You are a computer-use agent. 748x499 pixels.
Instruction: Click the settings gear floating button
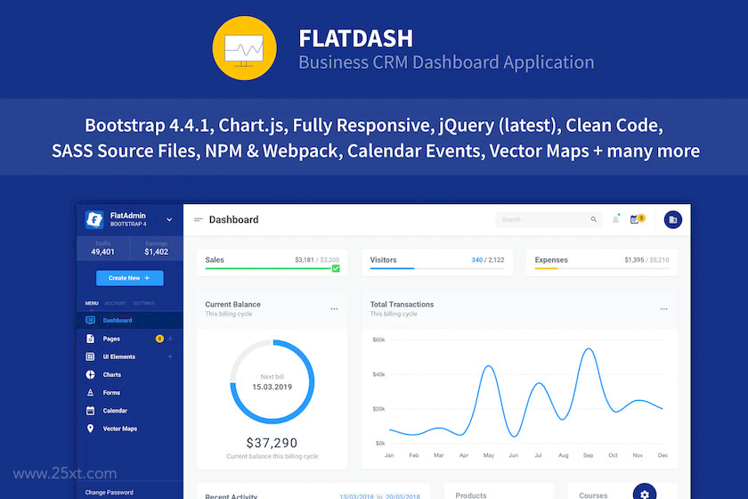point(645,493)
